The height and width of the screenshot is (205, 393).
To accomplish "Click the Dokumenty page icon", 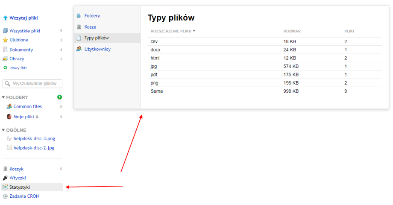I will [x=5, y=50].
